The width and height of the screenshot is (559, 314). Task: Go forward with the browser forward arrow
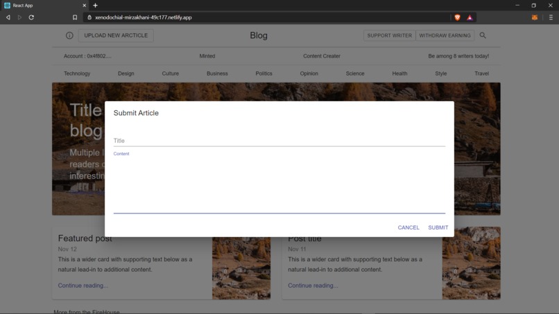click(x=19, y=17)
